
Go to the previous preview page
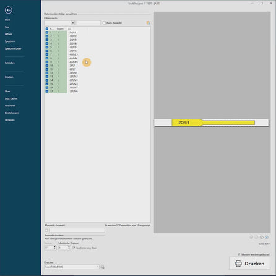coord(256,237)
